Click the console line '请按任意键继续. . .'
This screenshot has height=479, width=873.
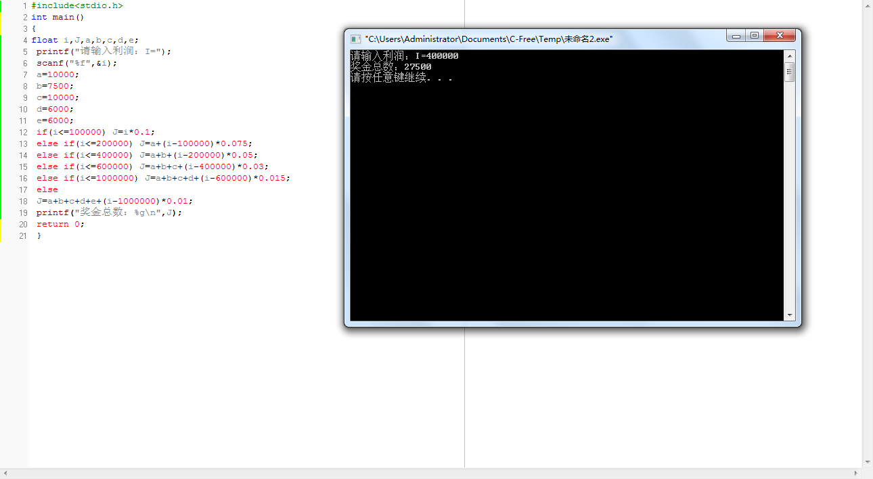coord(401,78)
